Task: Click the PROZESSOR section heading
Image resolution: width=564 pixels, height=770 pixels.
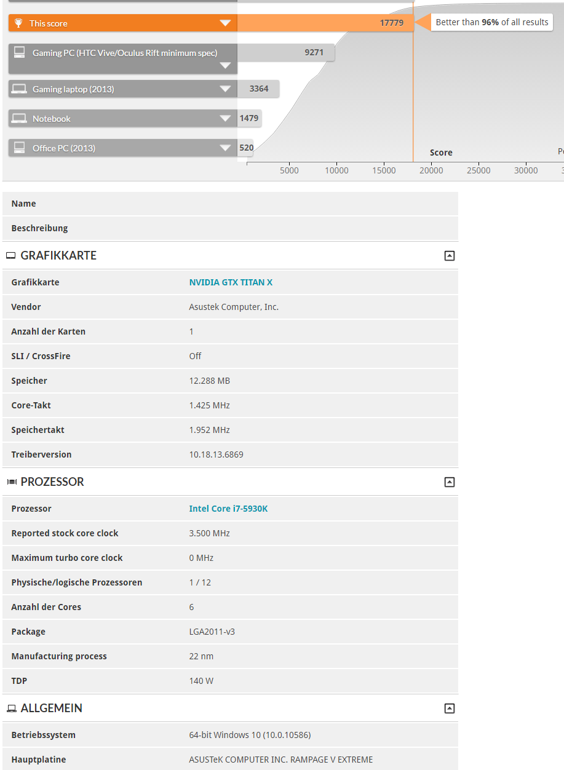Action: 52,482
